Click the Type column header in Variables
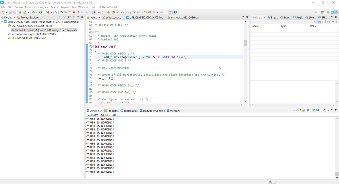This screenshot has height=184, width=339. (x=283, y=26)
